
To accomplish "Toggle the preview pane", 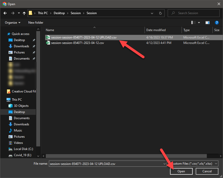I will (208, 23).
